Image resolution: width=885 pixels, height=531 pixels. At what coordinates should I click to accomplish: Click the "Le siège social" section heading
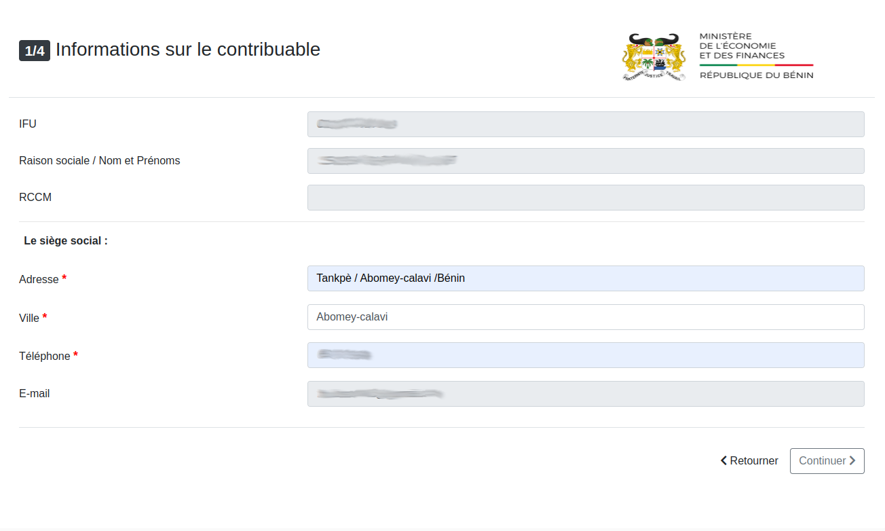coord(66,241)
